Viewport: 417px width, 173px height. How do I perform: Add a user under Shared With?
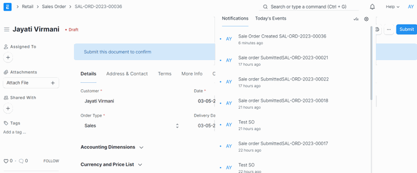click(x=8, y=109)
